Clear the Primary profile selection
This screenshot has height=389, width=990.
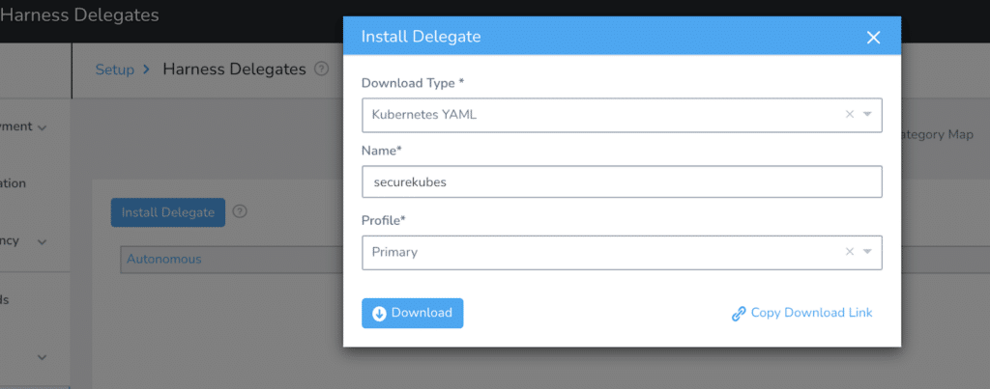tap(849, 252)
